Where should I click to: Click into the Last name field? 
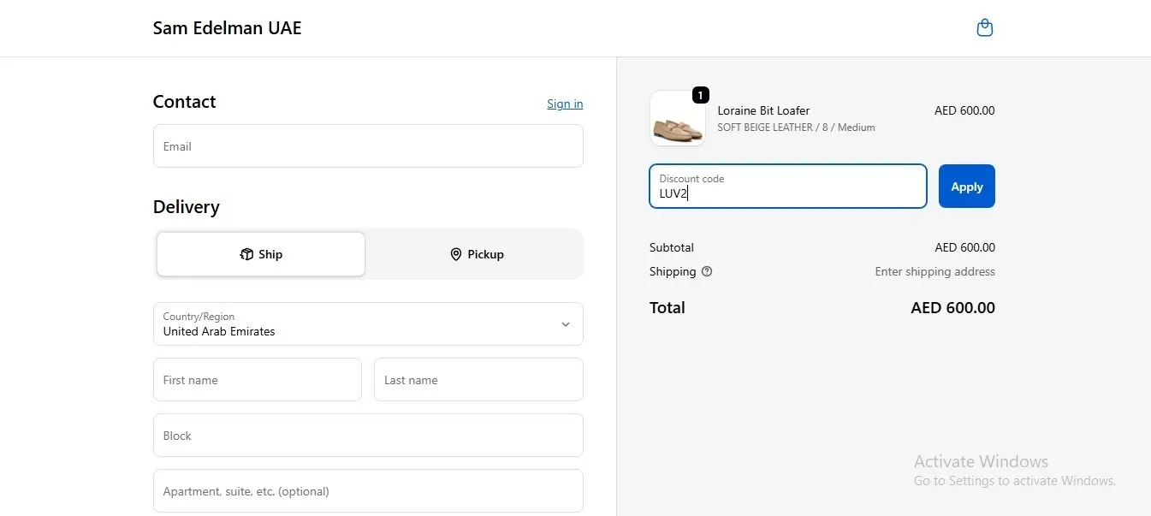pos(478,380)
